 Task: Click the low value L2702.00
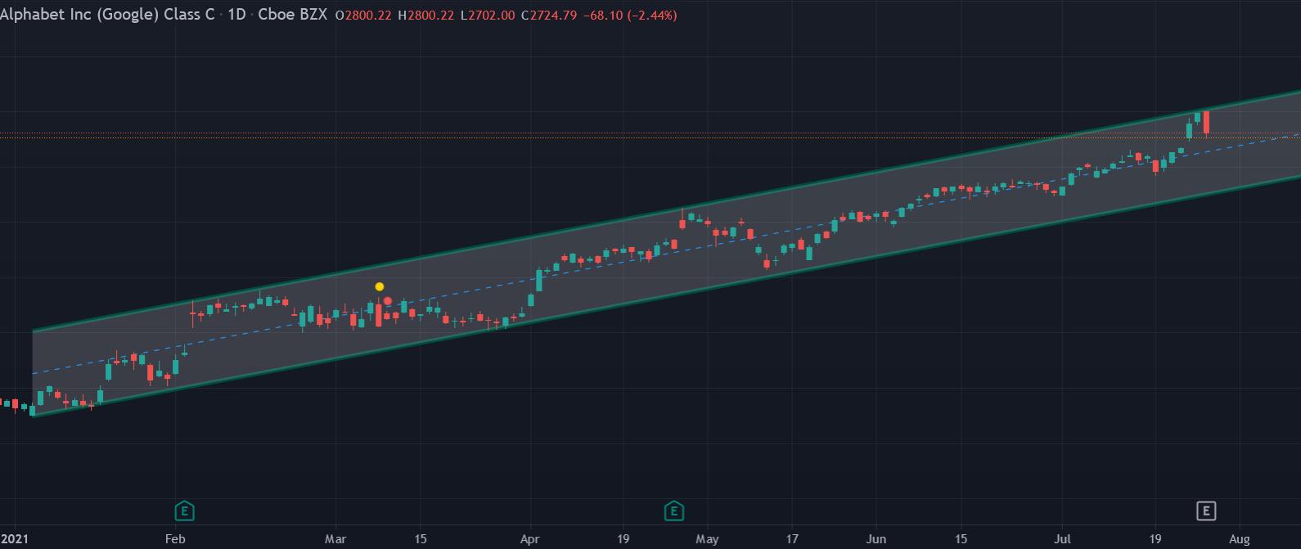click(488, 16)
